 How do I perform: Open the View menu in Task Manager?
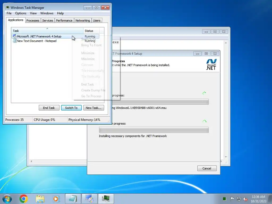click(33, 13)
